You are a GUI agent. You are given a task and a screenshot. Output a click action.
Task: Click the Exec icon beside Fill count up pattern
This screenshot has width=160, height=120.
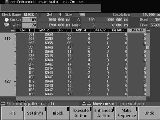3,103
